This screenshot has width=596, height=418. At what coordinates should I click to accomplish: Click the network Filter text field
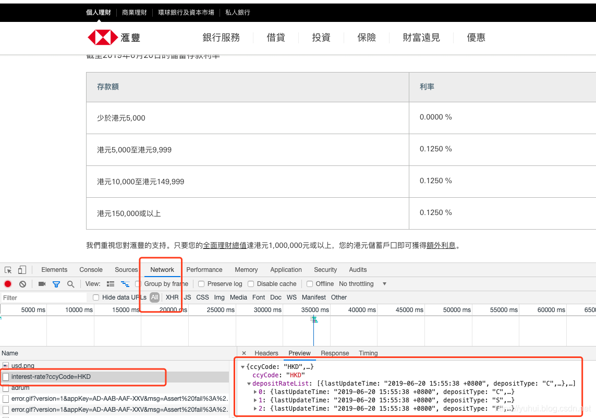[44, 298]
